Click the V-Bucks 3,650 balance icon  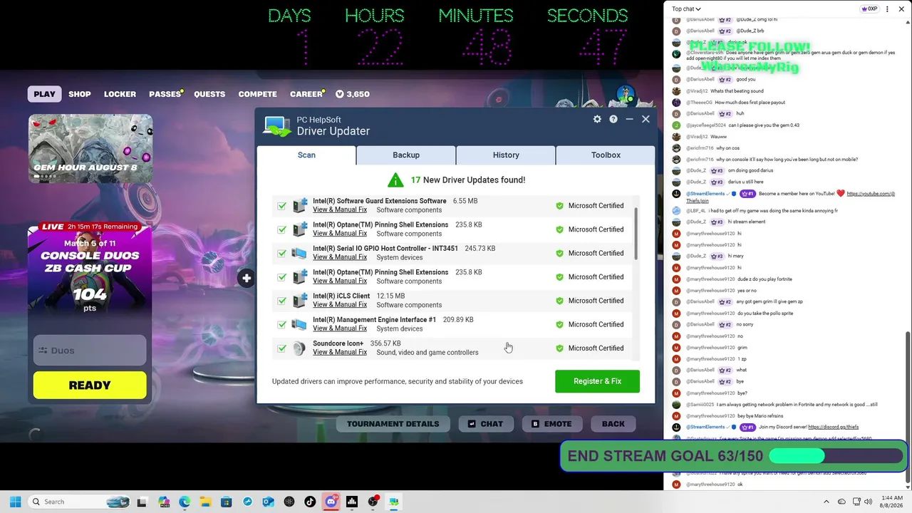pyautogui.click(x=340, y=94)
